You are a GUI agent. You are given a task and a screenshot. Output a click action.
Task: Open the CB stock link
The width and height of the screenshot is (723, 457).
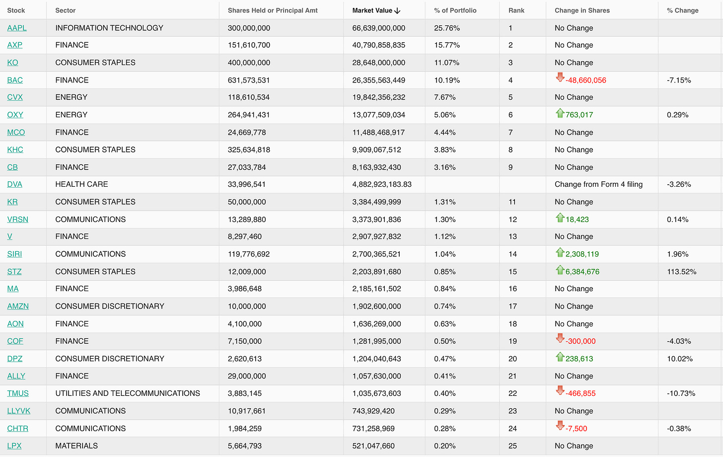pyautogui.click(x=12, y=167)
